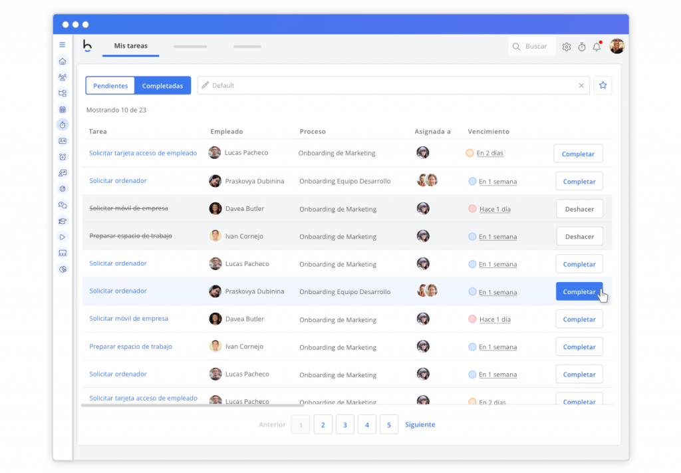Switch to the Completadas tab
The height and width of the screenshot is (473, 681).
(162, 86)
